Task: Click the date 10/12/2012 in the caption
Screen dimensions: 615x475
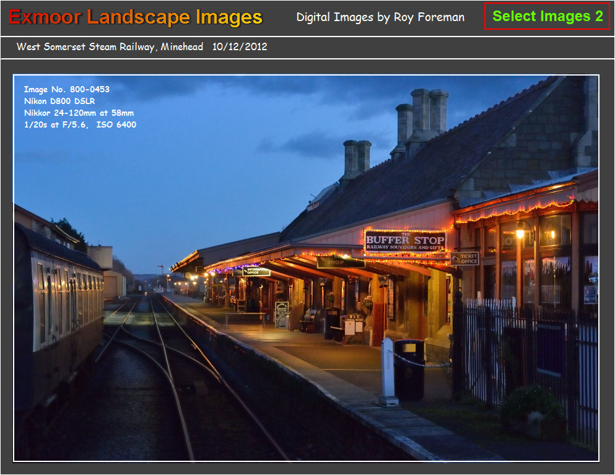Action: [241, 46]
